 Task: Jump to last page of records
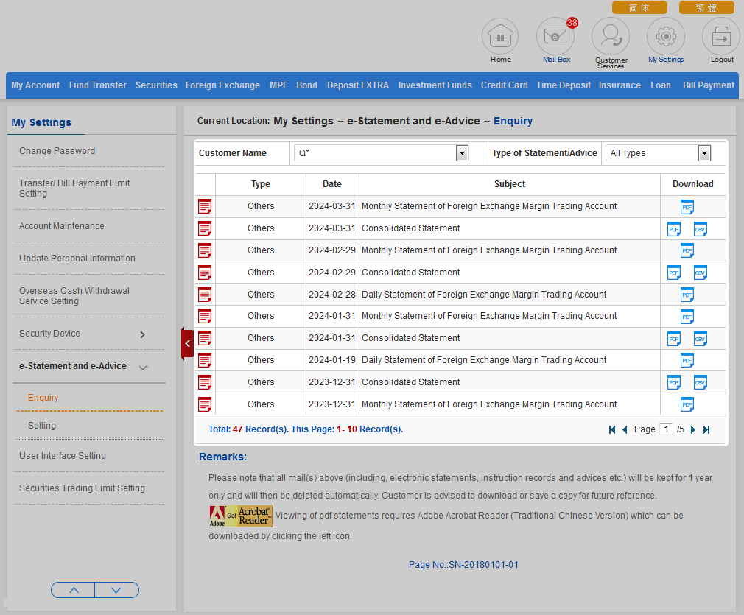(x=706, y=429)
